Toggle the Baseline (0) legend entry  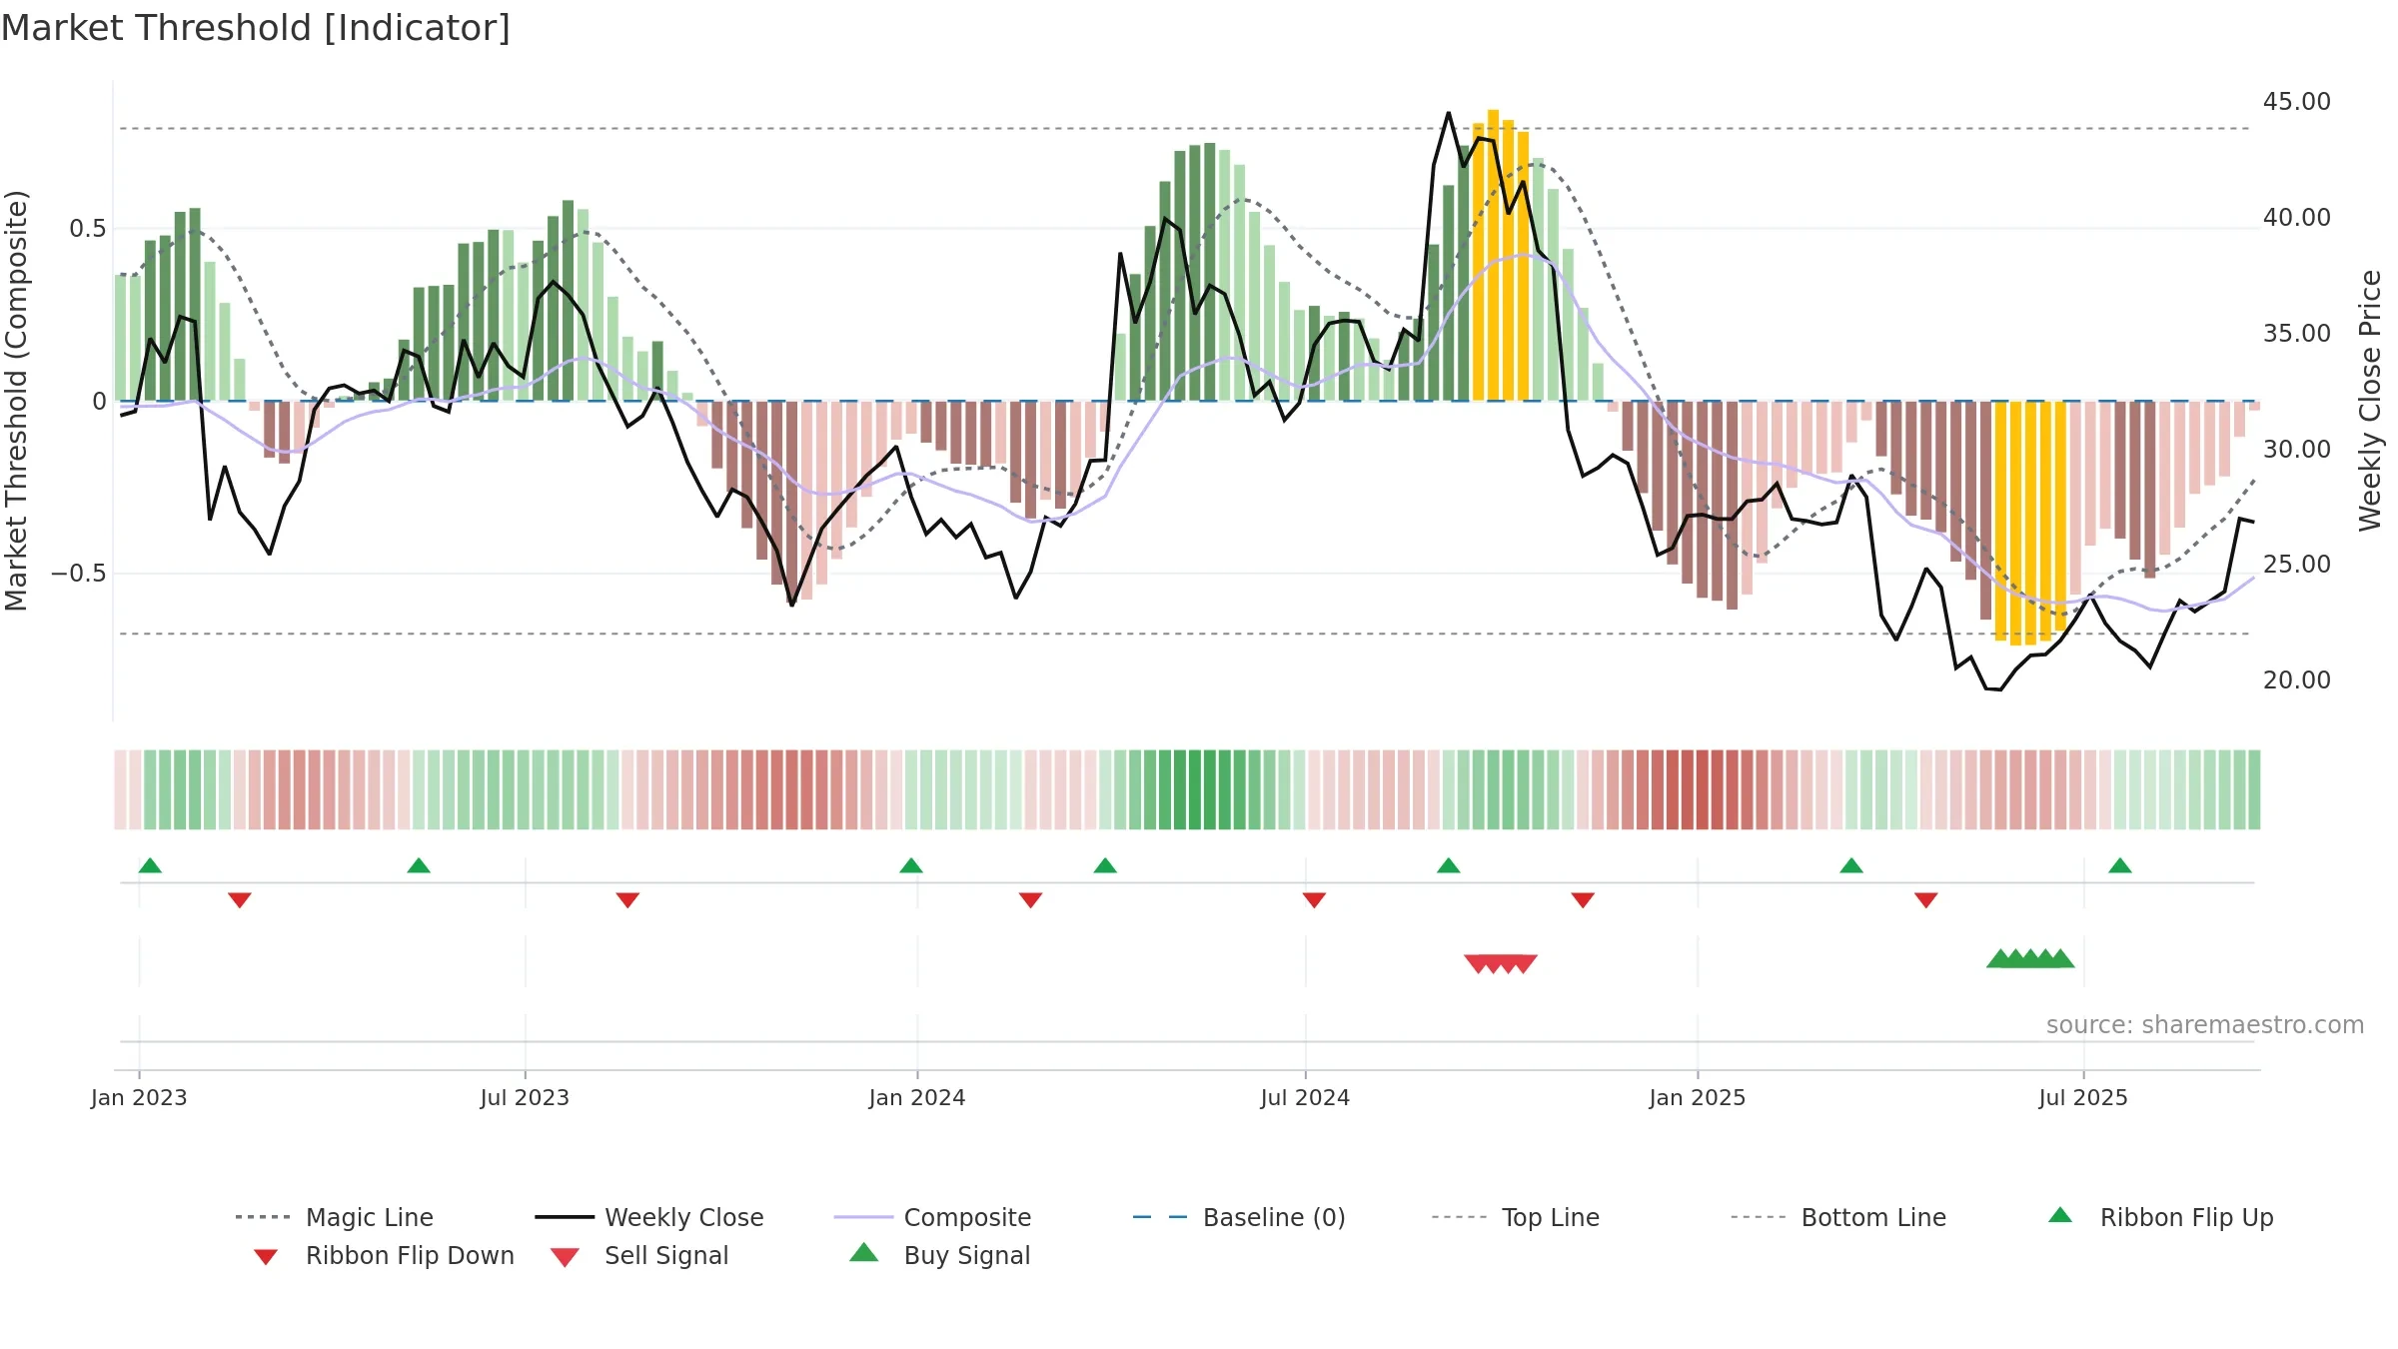click(1239, 1217)
